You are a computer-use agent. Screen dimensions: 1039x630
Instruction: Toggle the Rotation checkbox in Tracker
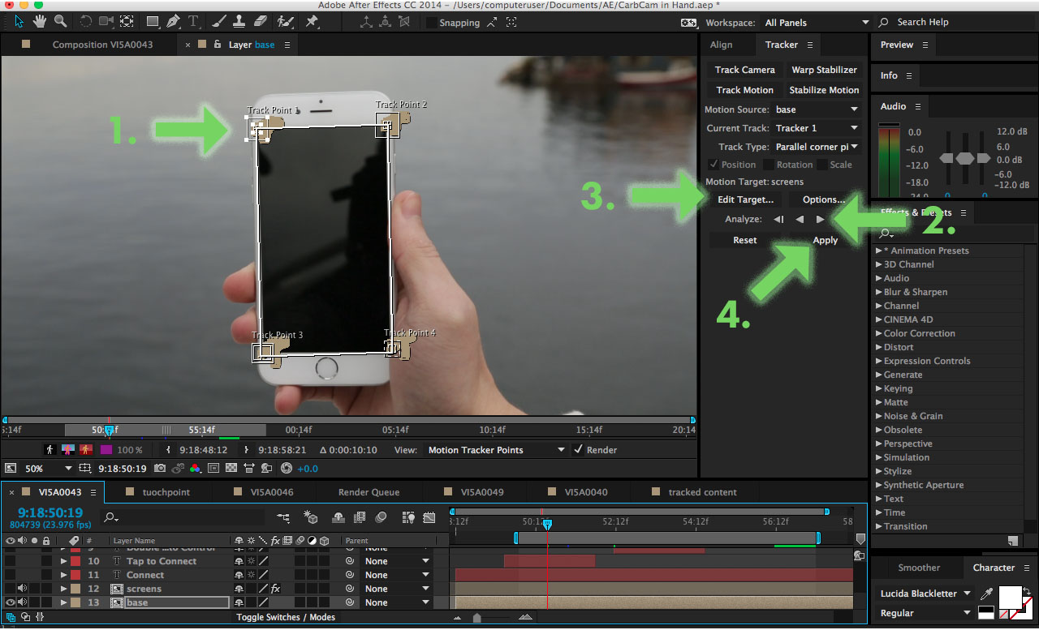[768, 165]
